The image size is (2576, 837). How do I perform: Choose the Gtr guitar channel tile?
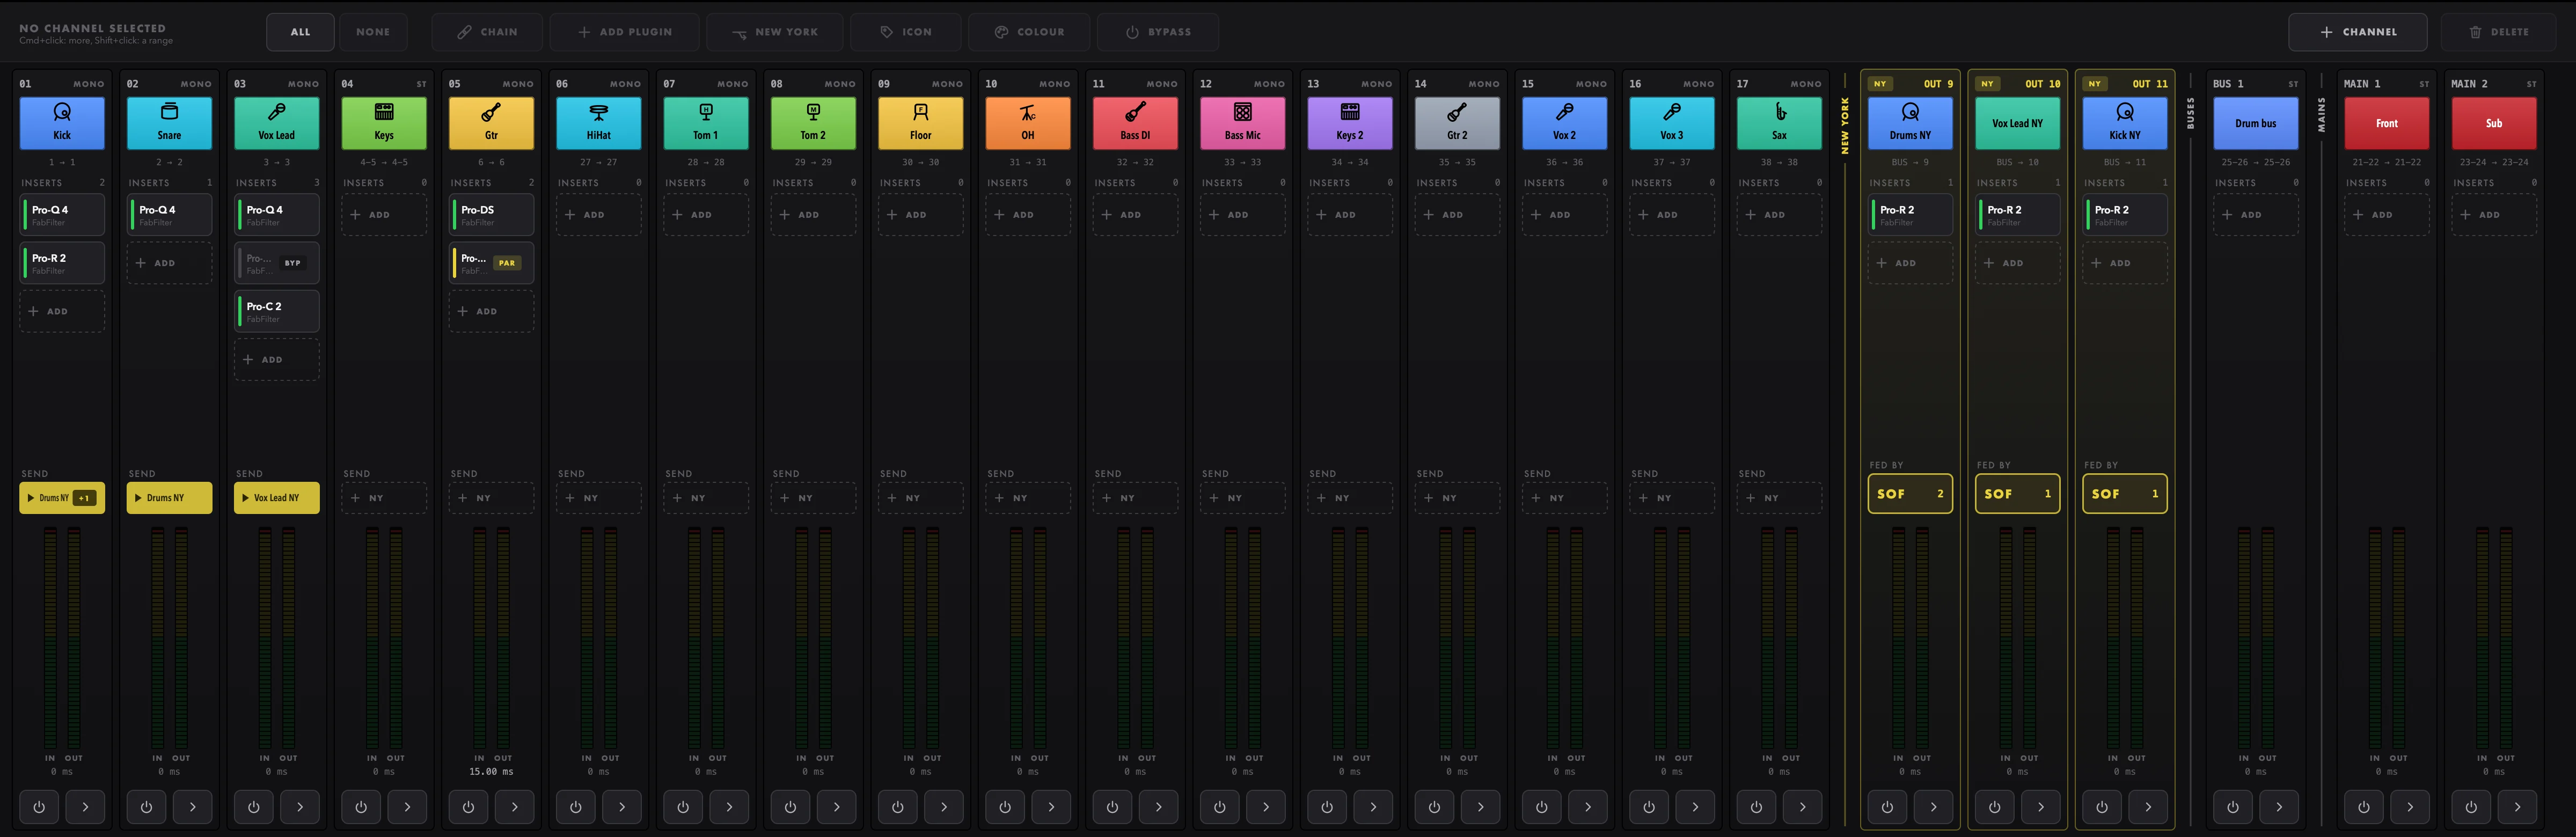491,123
